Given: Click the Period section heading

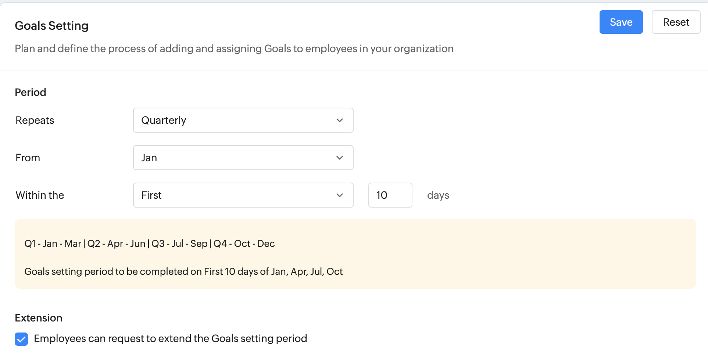Looking at the screenshot, I should tap(31, 92).
